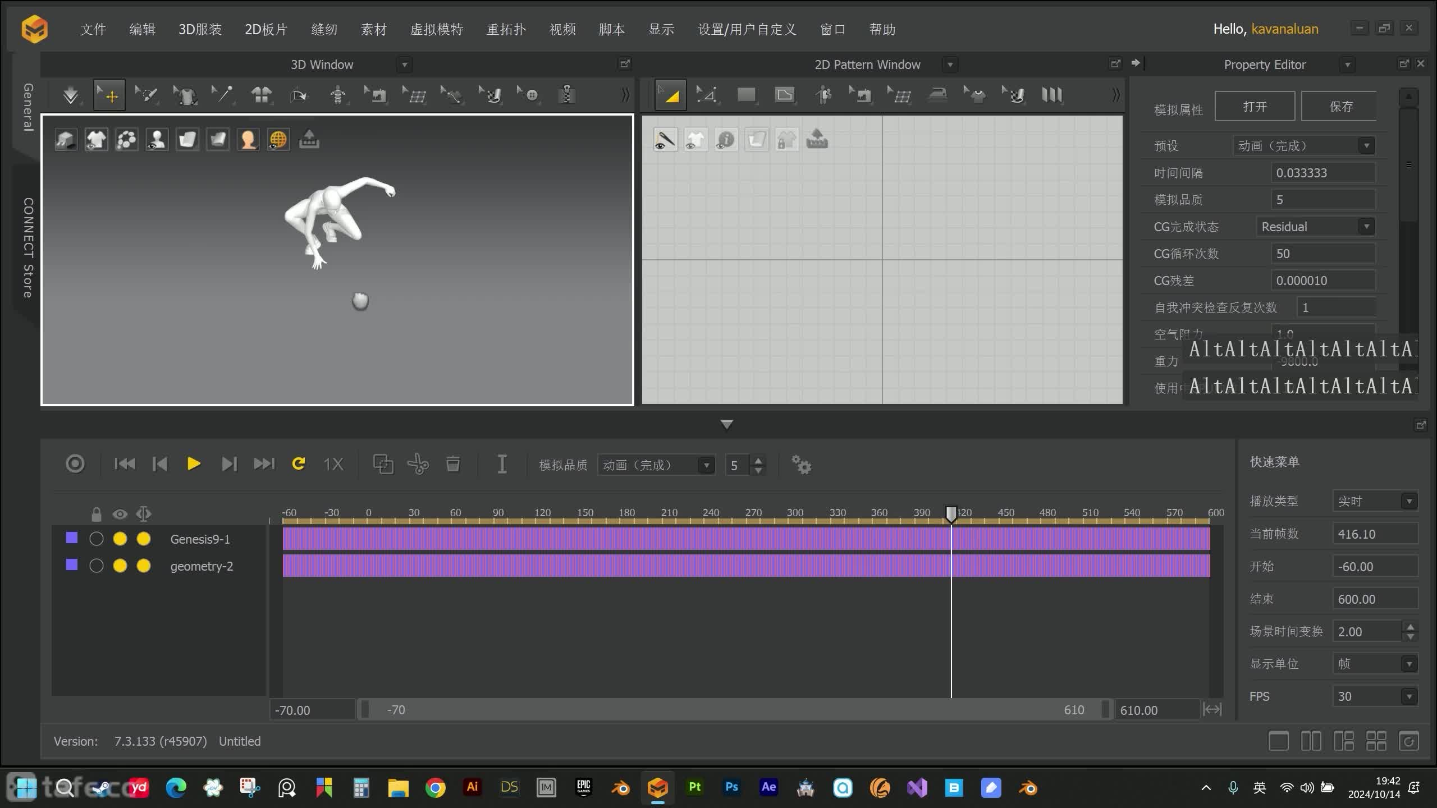Viewport: 1437px width, 808px height.
Task: Click the garment icon in 3D toolbar
Action: pyautogui.click(x=185, y=95)
